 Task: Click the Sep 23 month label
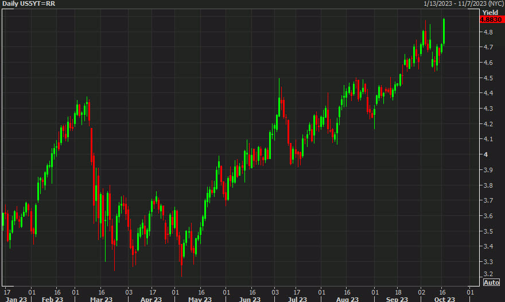click(397, 299)
